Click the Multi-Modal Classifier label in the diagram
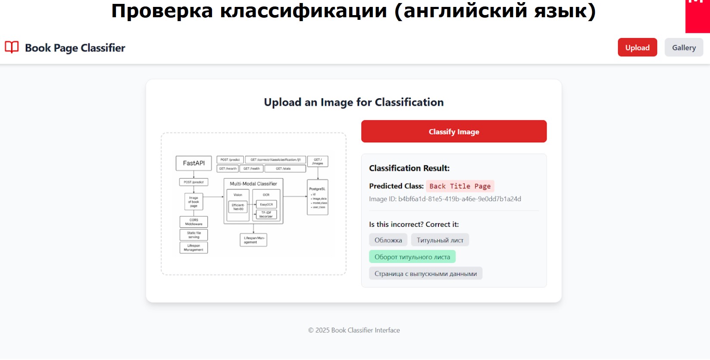The height and width of the screenshot is (360, 710). (x=253, y=184)
